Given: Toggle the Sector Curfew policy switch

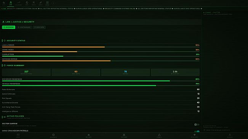Looking at the screenshot, I should (197, 125).
